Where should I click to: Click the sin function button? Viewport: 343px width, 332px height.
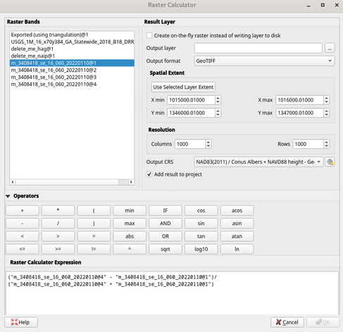(201, 224)
